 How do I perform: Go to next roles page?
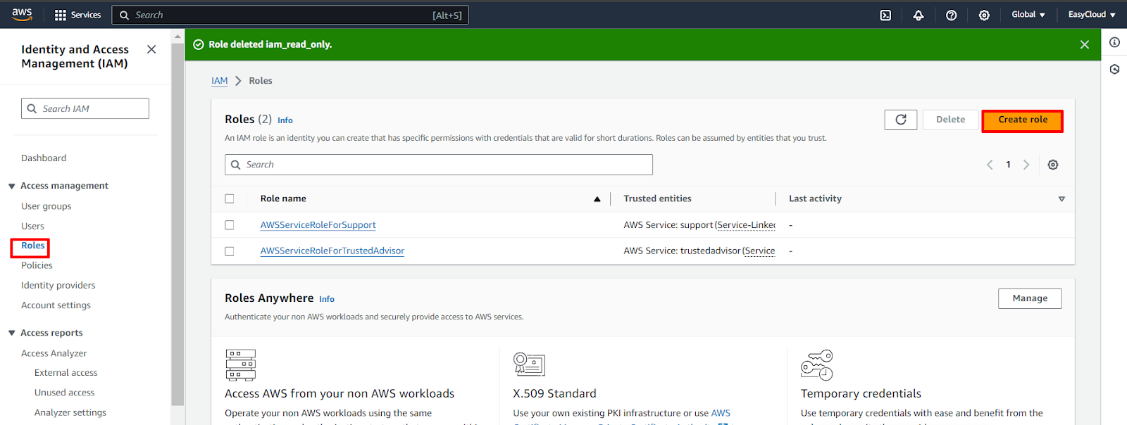tap(1026, 165)
